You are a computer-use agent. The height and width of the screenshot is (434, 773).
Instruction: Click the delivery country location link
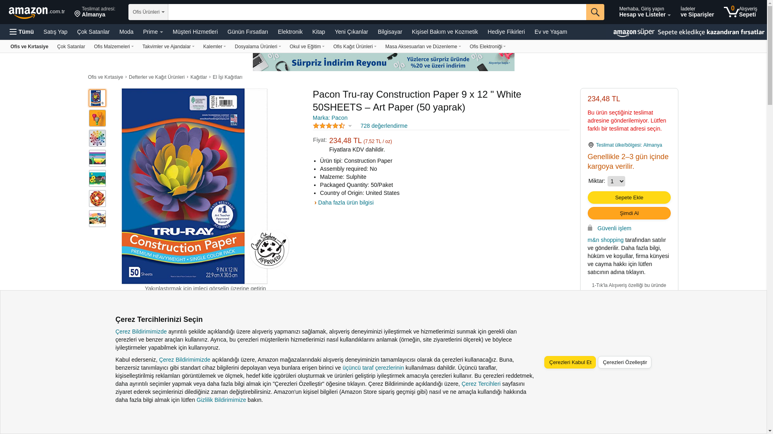pos(628,145)
